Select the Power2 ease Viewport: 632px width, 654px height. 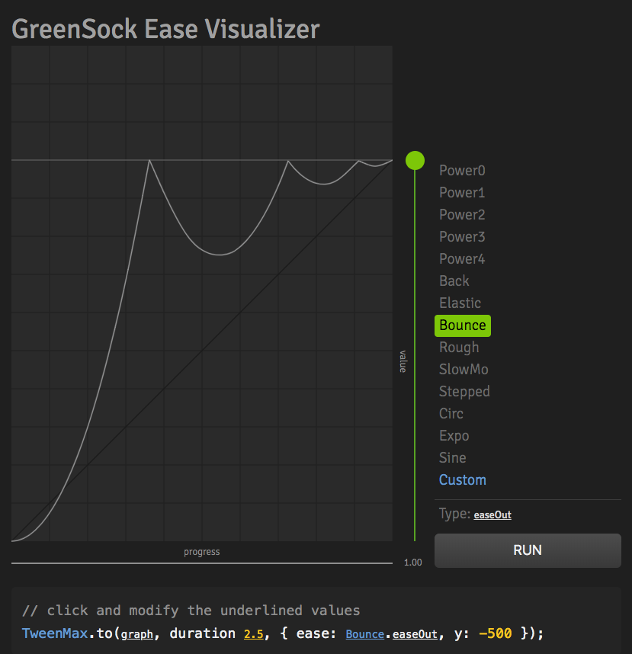(x=462, y=215)
